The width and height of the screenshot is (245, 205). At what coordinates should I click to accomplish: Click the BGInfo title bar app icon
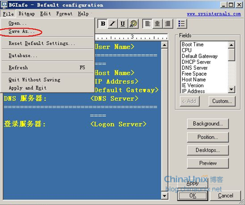[x=4, y=5]
